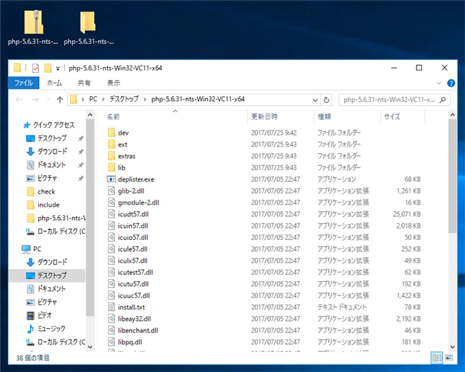
Task: Select the icuin57.dll file
Action: click(128, 226)
